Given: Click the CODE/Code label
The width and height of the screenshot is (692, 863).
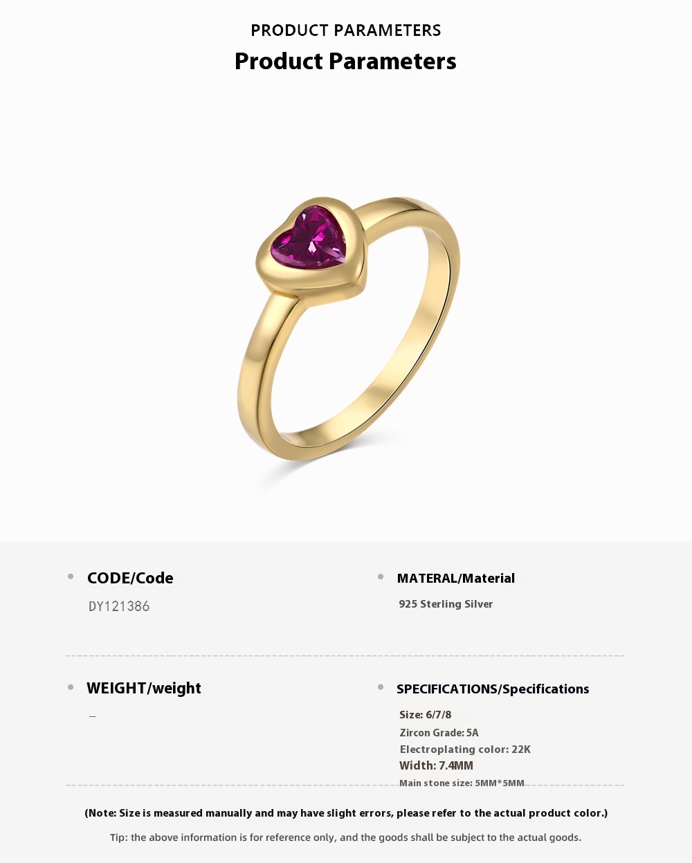Looking at the screenshot, I should pyautogui.click(x=130, y=578).
